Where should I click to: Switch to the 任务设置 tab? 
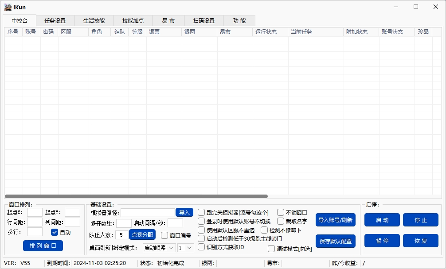click(x=54, y=20)
